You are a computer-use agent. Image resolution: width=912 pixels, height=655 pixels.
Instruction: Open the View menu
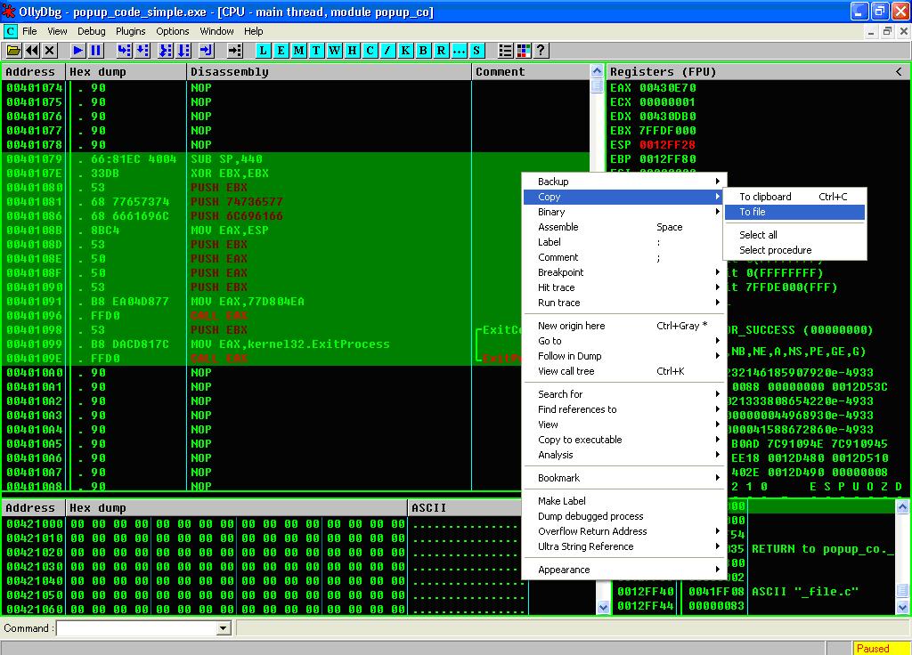coord(57,31)
